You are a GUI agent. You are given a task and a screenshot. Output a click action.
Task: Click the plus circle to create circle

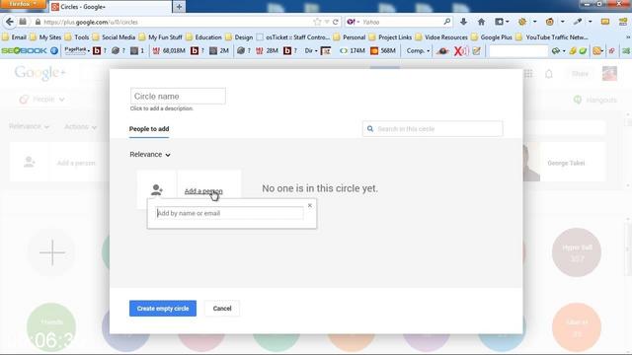(52, 252)
